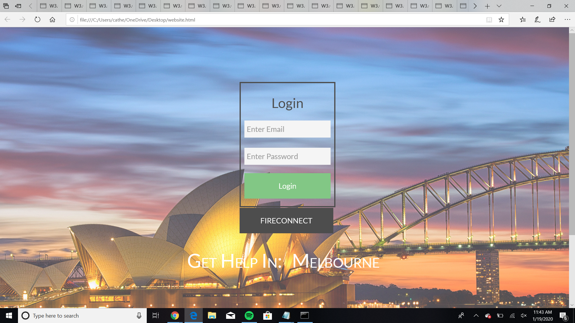Image resolution: width=575 pixels, height=323 pixels.
Task: Open a new tab with plus
Action: point(487,6)
